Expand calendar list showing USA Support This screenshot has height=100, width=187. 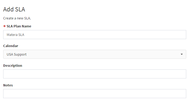[95, 54]
